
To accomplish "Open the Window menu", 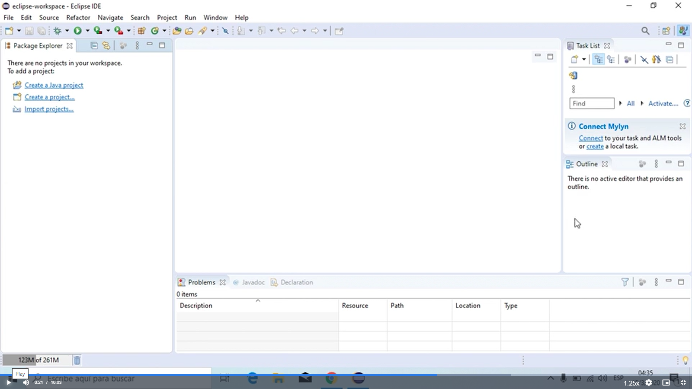I will pos(215,18).
